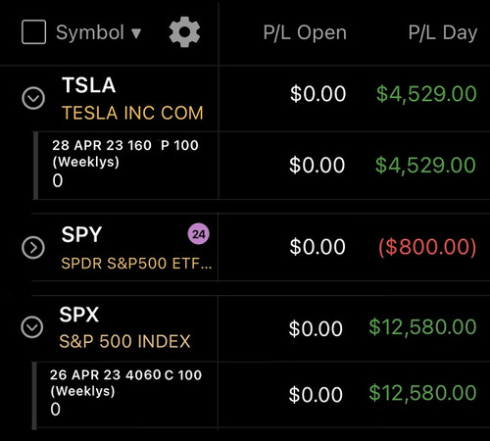Screen dimensions: 490x441
Task: Click the SPX ticker symbol
Action: pos(79,315)
